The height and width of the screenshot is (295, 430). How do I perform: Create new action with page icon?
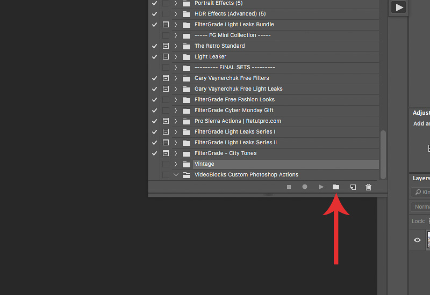(353, 187)
